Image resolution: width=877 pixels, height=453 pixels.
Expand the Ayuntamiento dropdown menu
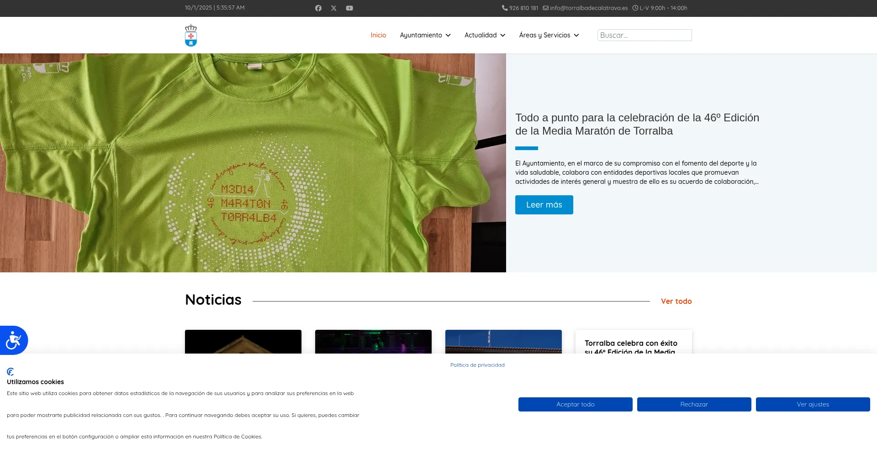tap(425, 35)
